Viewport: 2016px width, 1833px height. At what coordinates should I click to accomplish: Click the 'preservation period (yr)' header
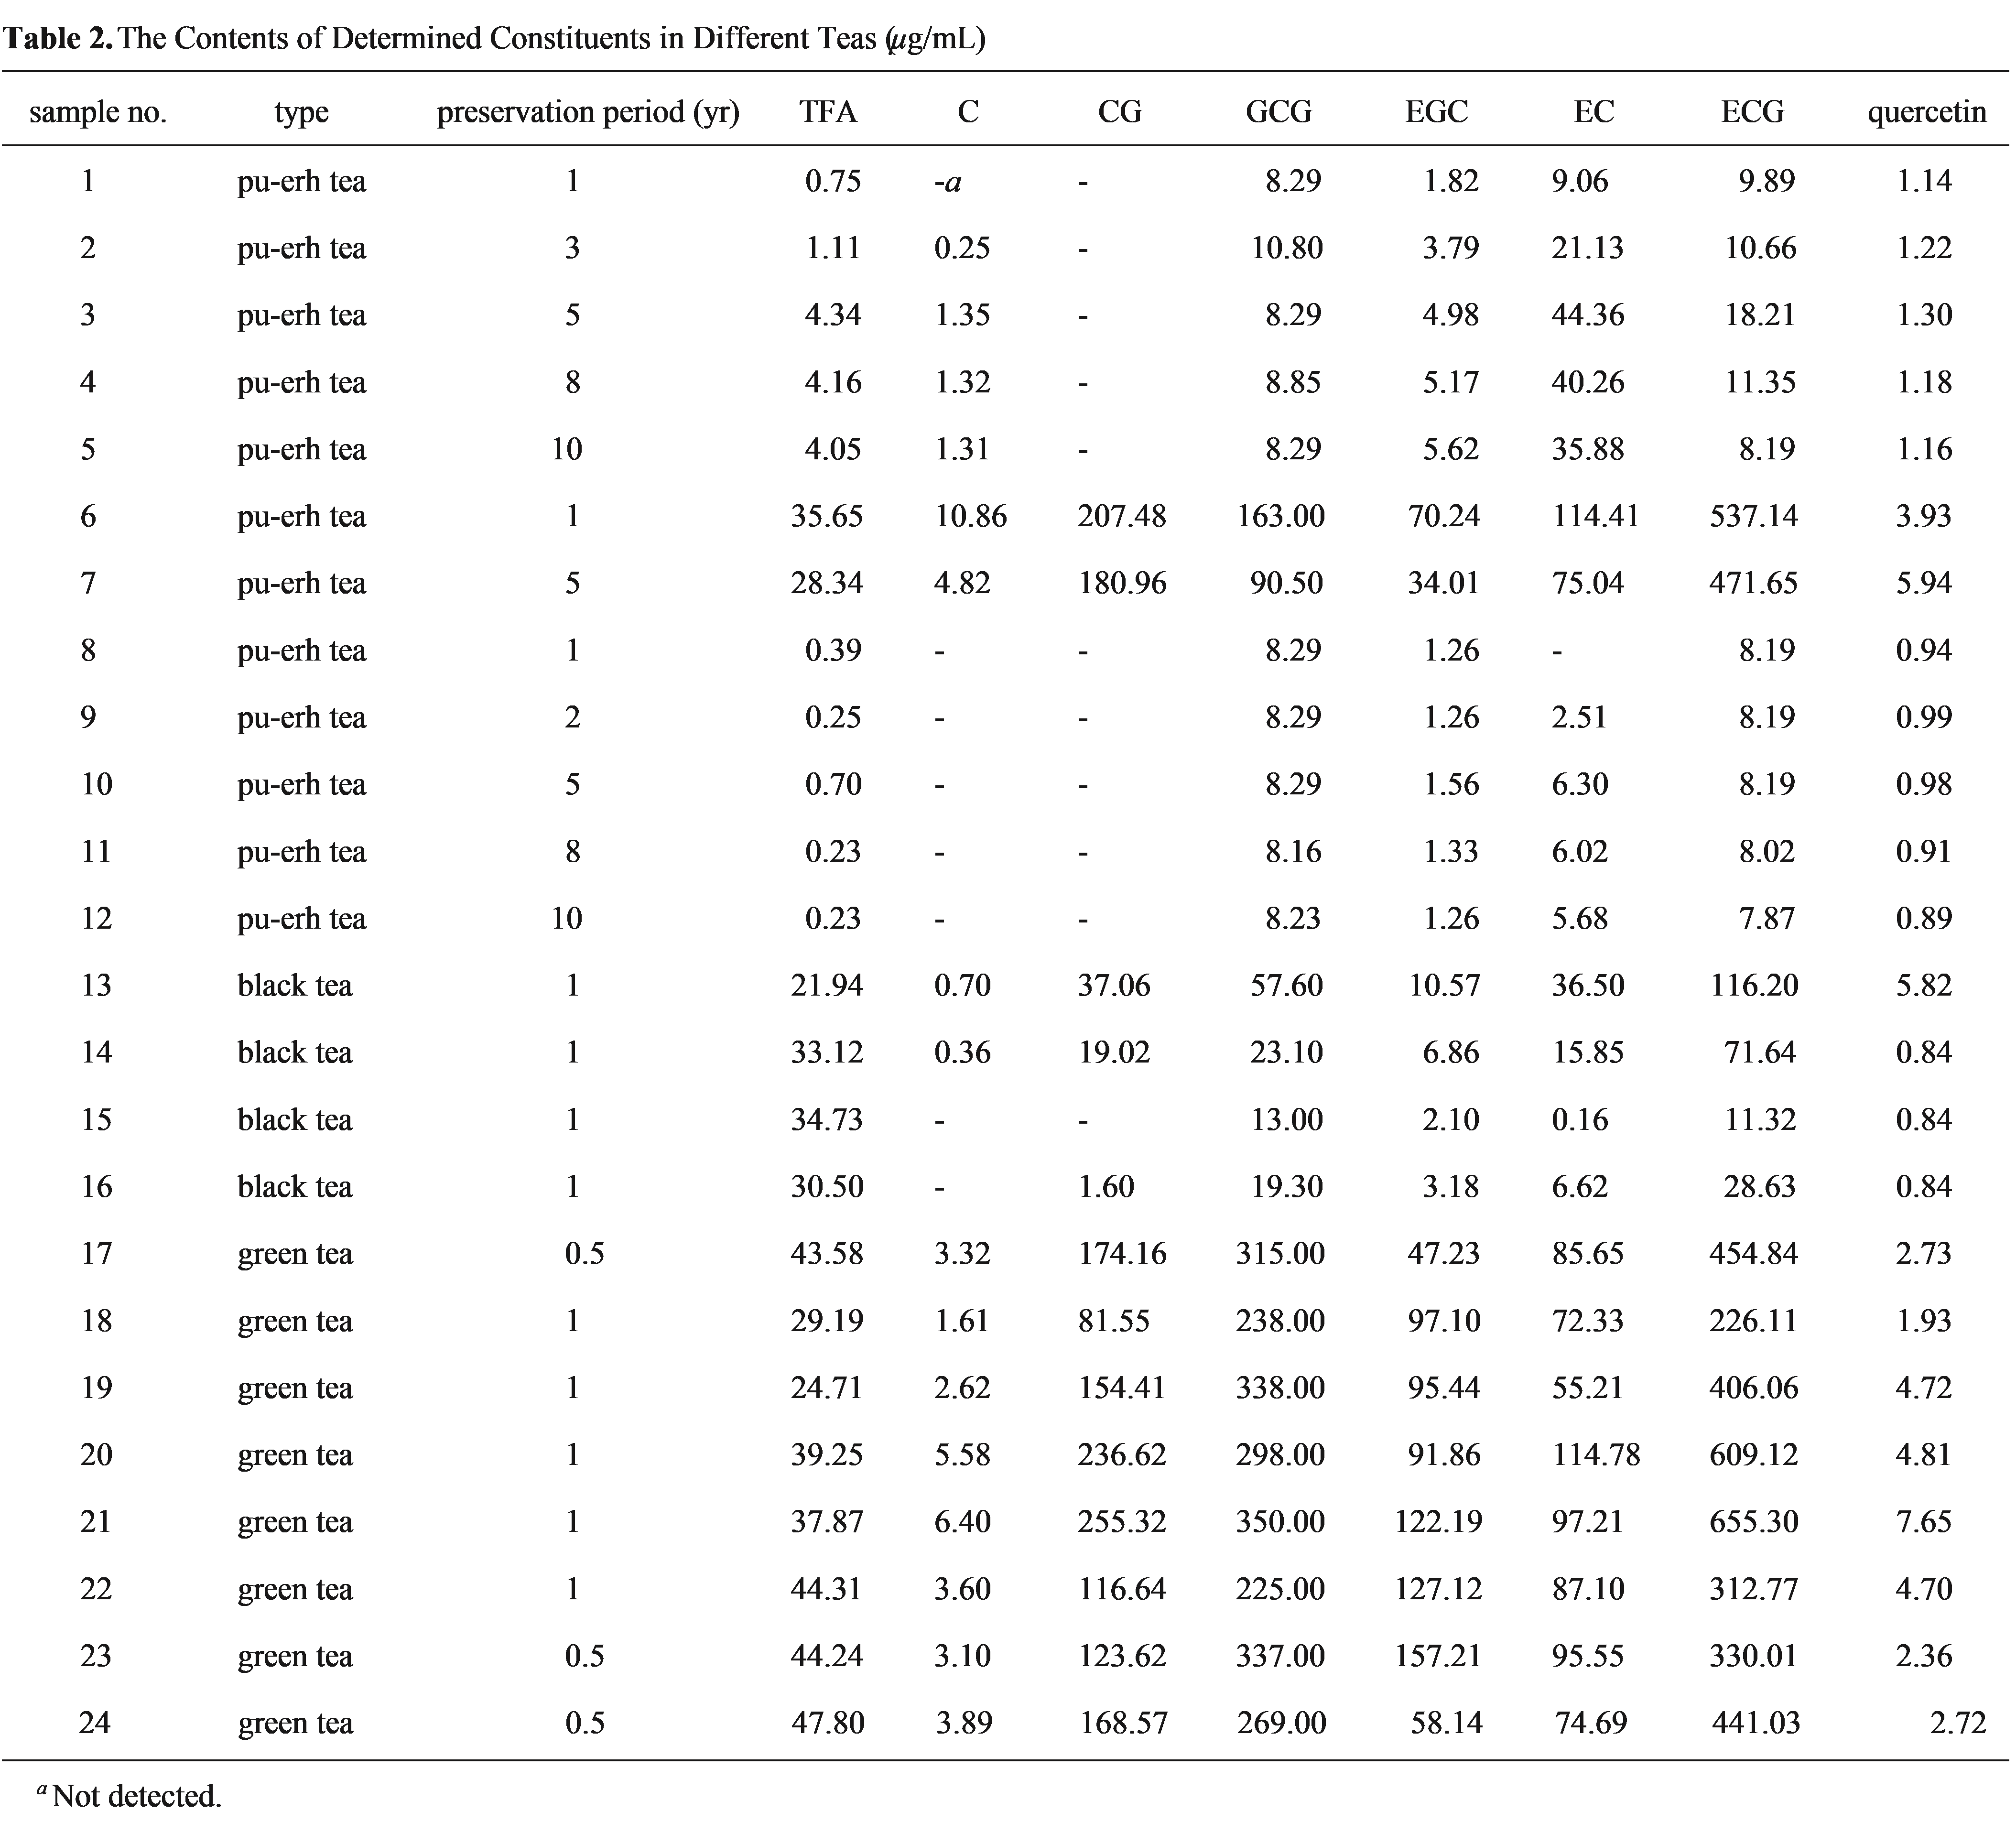pyautogui.click(x=588, y=111)
